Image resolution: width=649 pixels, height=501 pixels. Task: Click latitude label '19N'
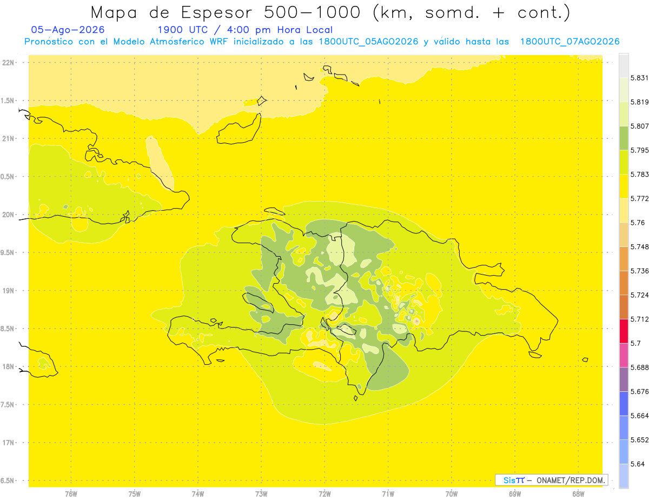[9, 291]
